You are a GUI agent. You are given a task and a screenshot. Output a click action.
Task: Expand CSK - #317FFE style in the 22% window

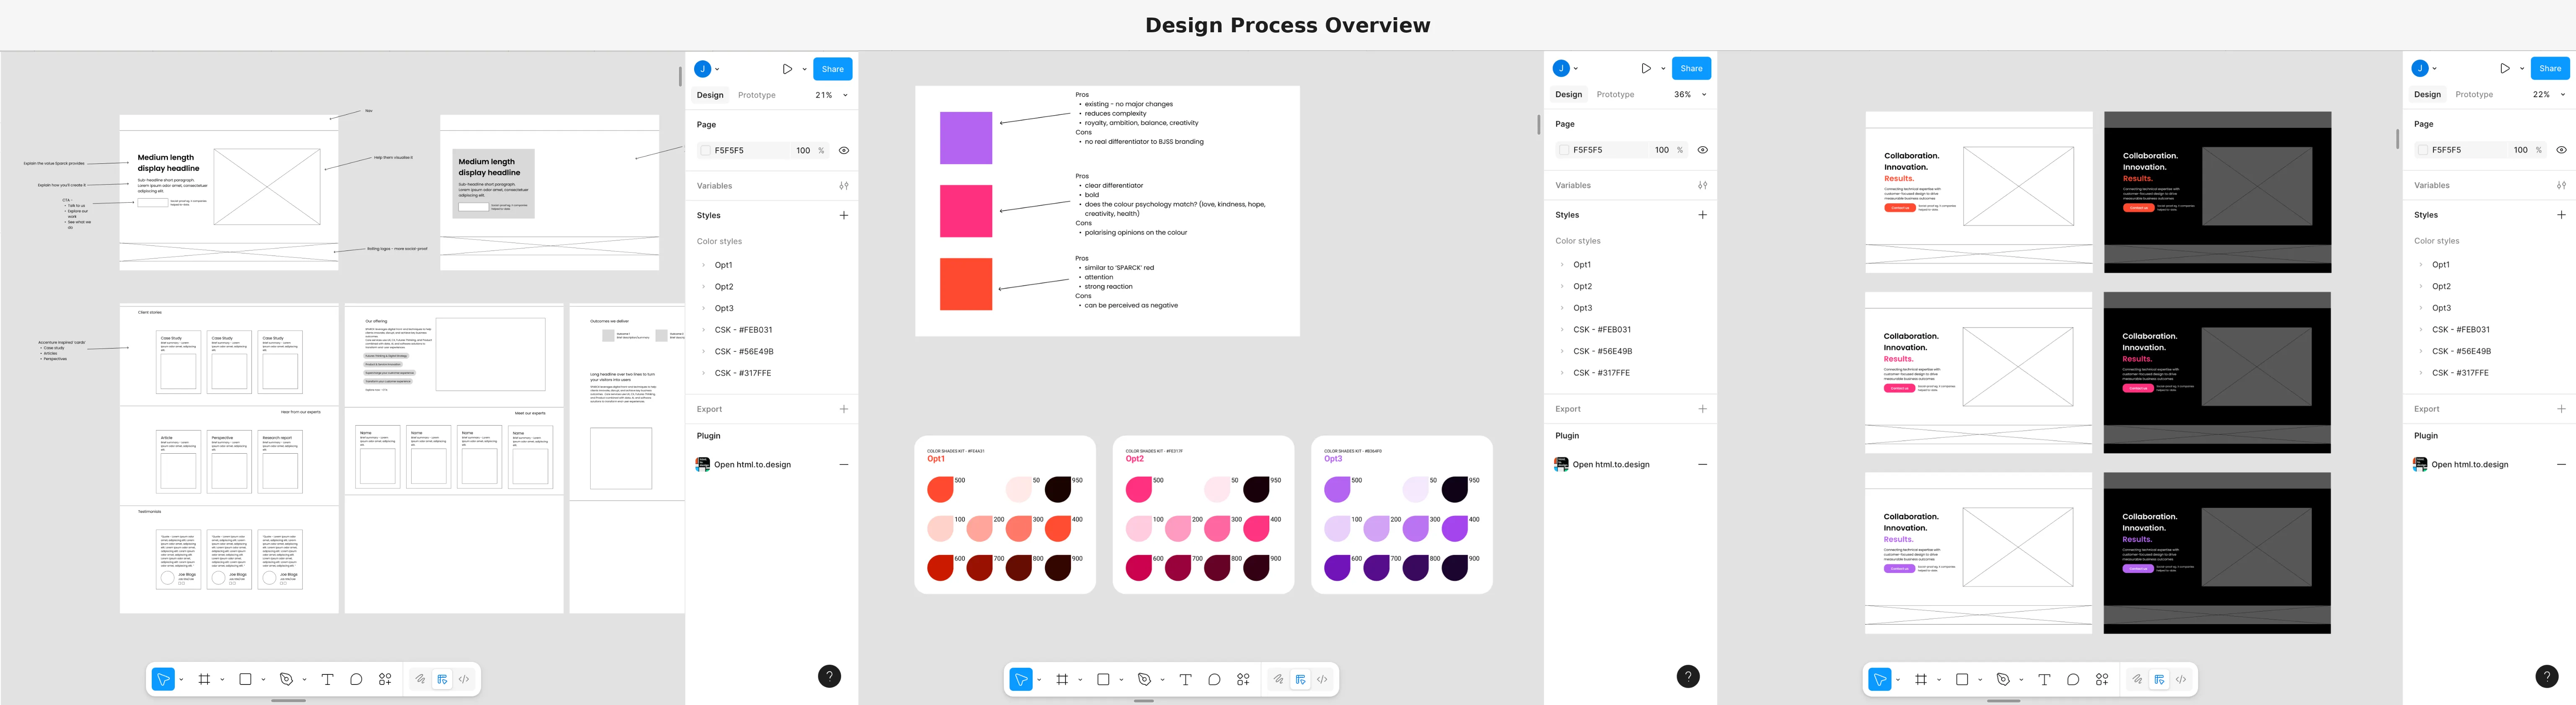point(2421,373)
